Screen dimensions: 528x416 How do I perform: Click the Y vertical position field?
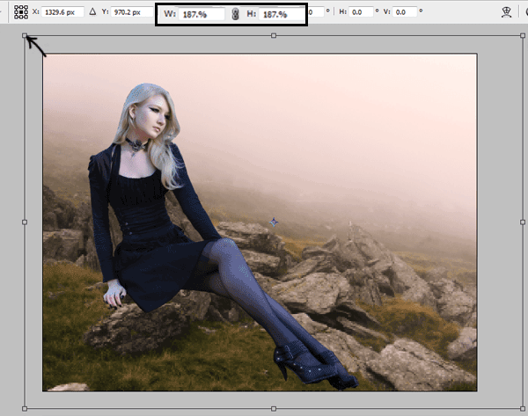coord(132,12)
